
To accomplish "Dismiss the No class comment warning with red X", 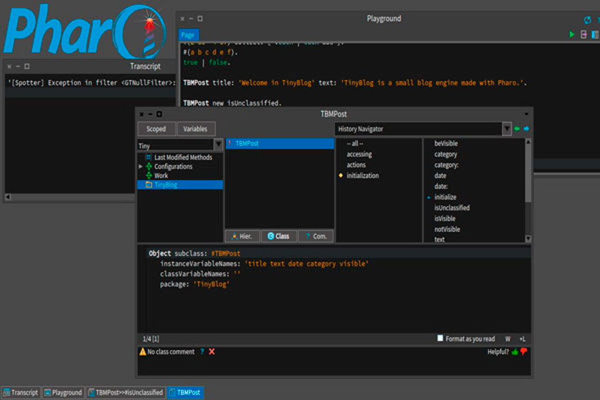I will pos(212,352).
